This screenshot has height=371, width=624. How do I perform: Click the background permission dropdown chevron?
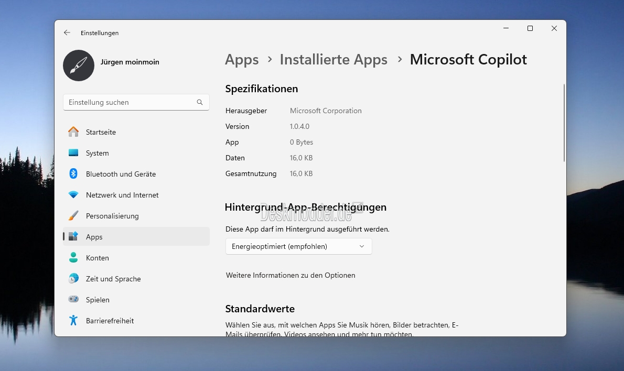coord(362,246)
